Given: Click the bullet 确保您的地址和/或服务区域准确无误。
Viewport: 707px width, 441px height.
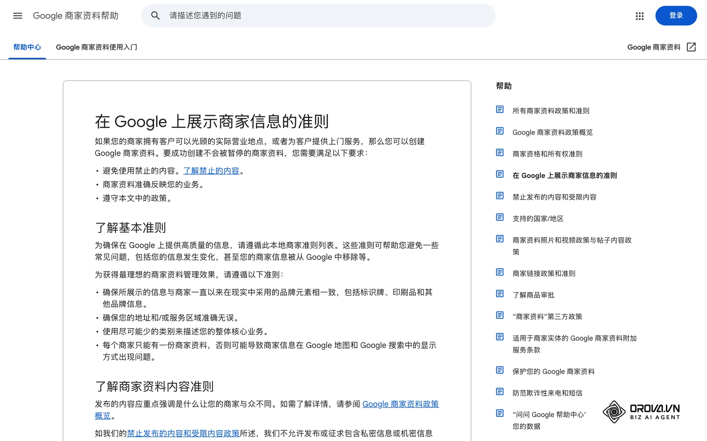Looking at the screenshot, I should (172, 318).
